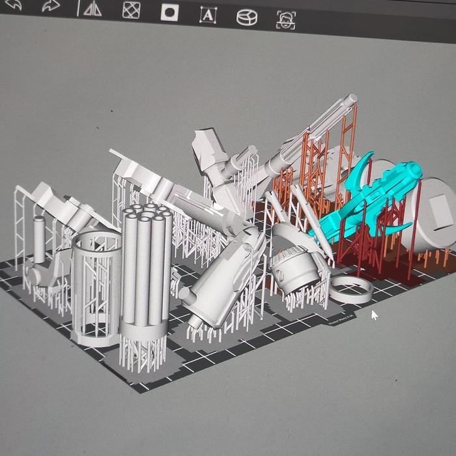Image resolution: width=456 pixels, height=456 pixels.
Task: Select the hollow cylinder cage at front left
Action: [x=96, y=287]
